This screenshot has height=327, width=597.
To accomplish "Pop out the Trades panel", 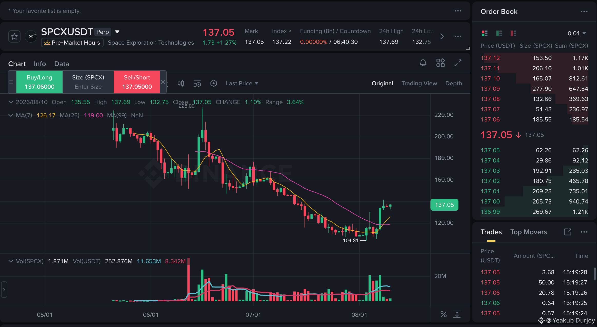I will click(x=568, y=232).
